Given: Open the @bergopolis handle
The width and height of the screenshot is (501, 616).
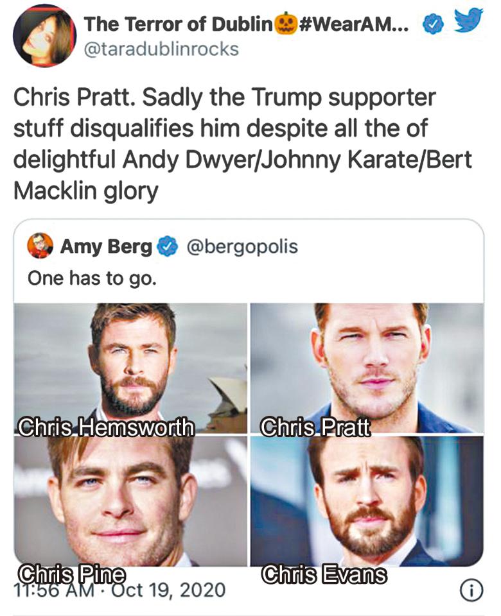Looking at the screenshot, I should (242, 246).
